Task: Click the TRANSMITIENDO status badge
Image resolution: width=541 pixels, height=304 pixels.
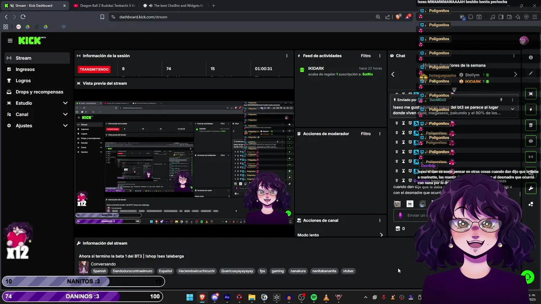Action: [94, 69]
